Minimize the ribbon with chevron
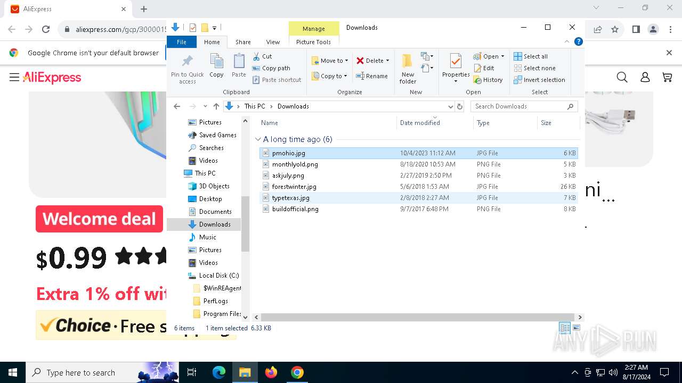 coord(567,41)
